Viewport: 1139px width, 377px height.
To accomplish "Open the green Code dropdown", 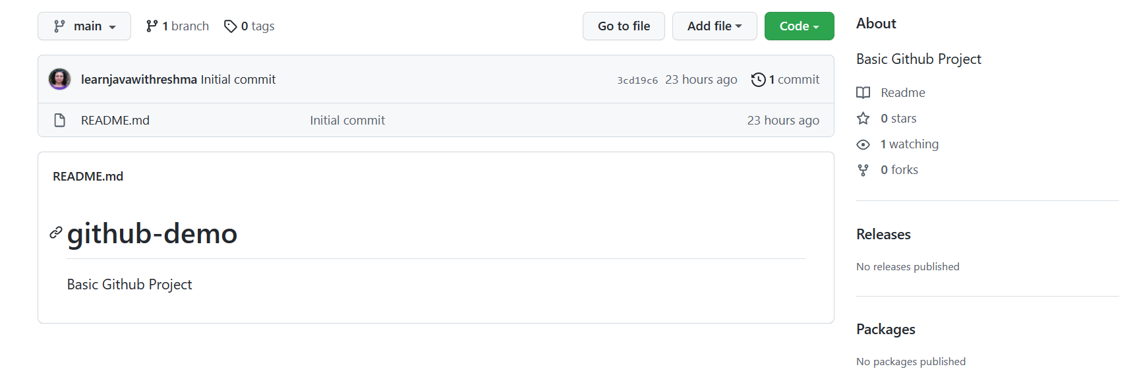I will click(799, 26).
